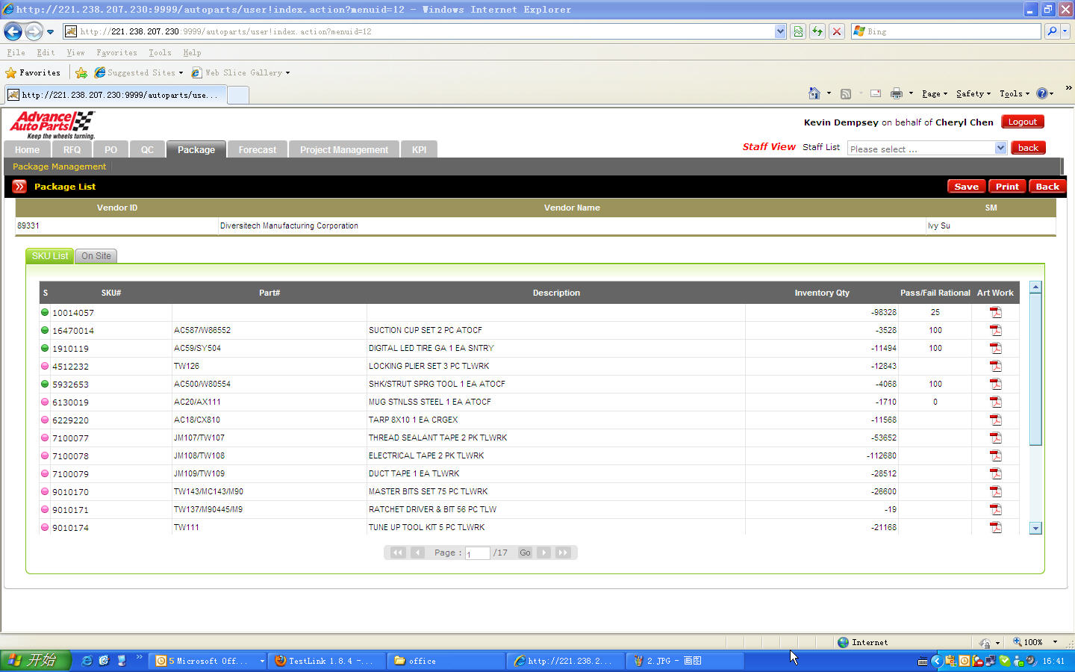Open the IE Safety dropdown menu
The height and width of the screenshot is (672, 1075).
973,93
